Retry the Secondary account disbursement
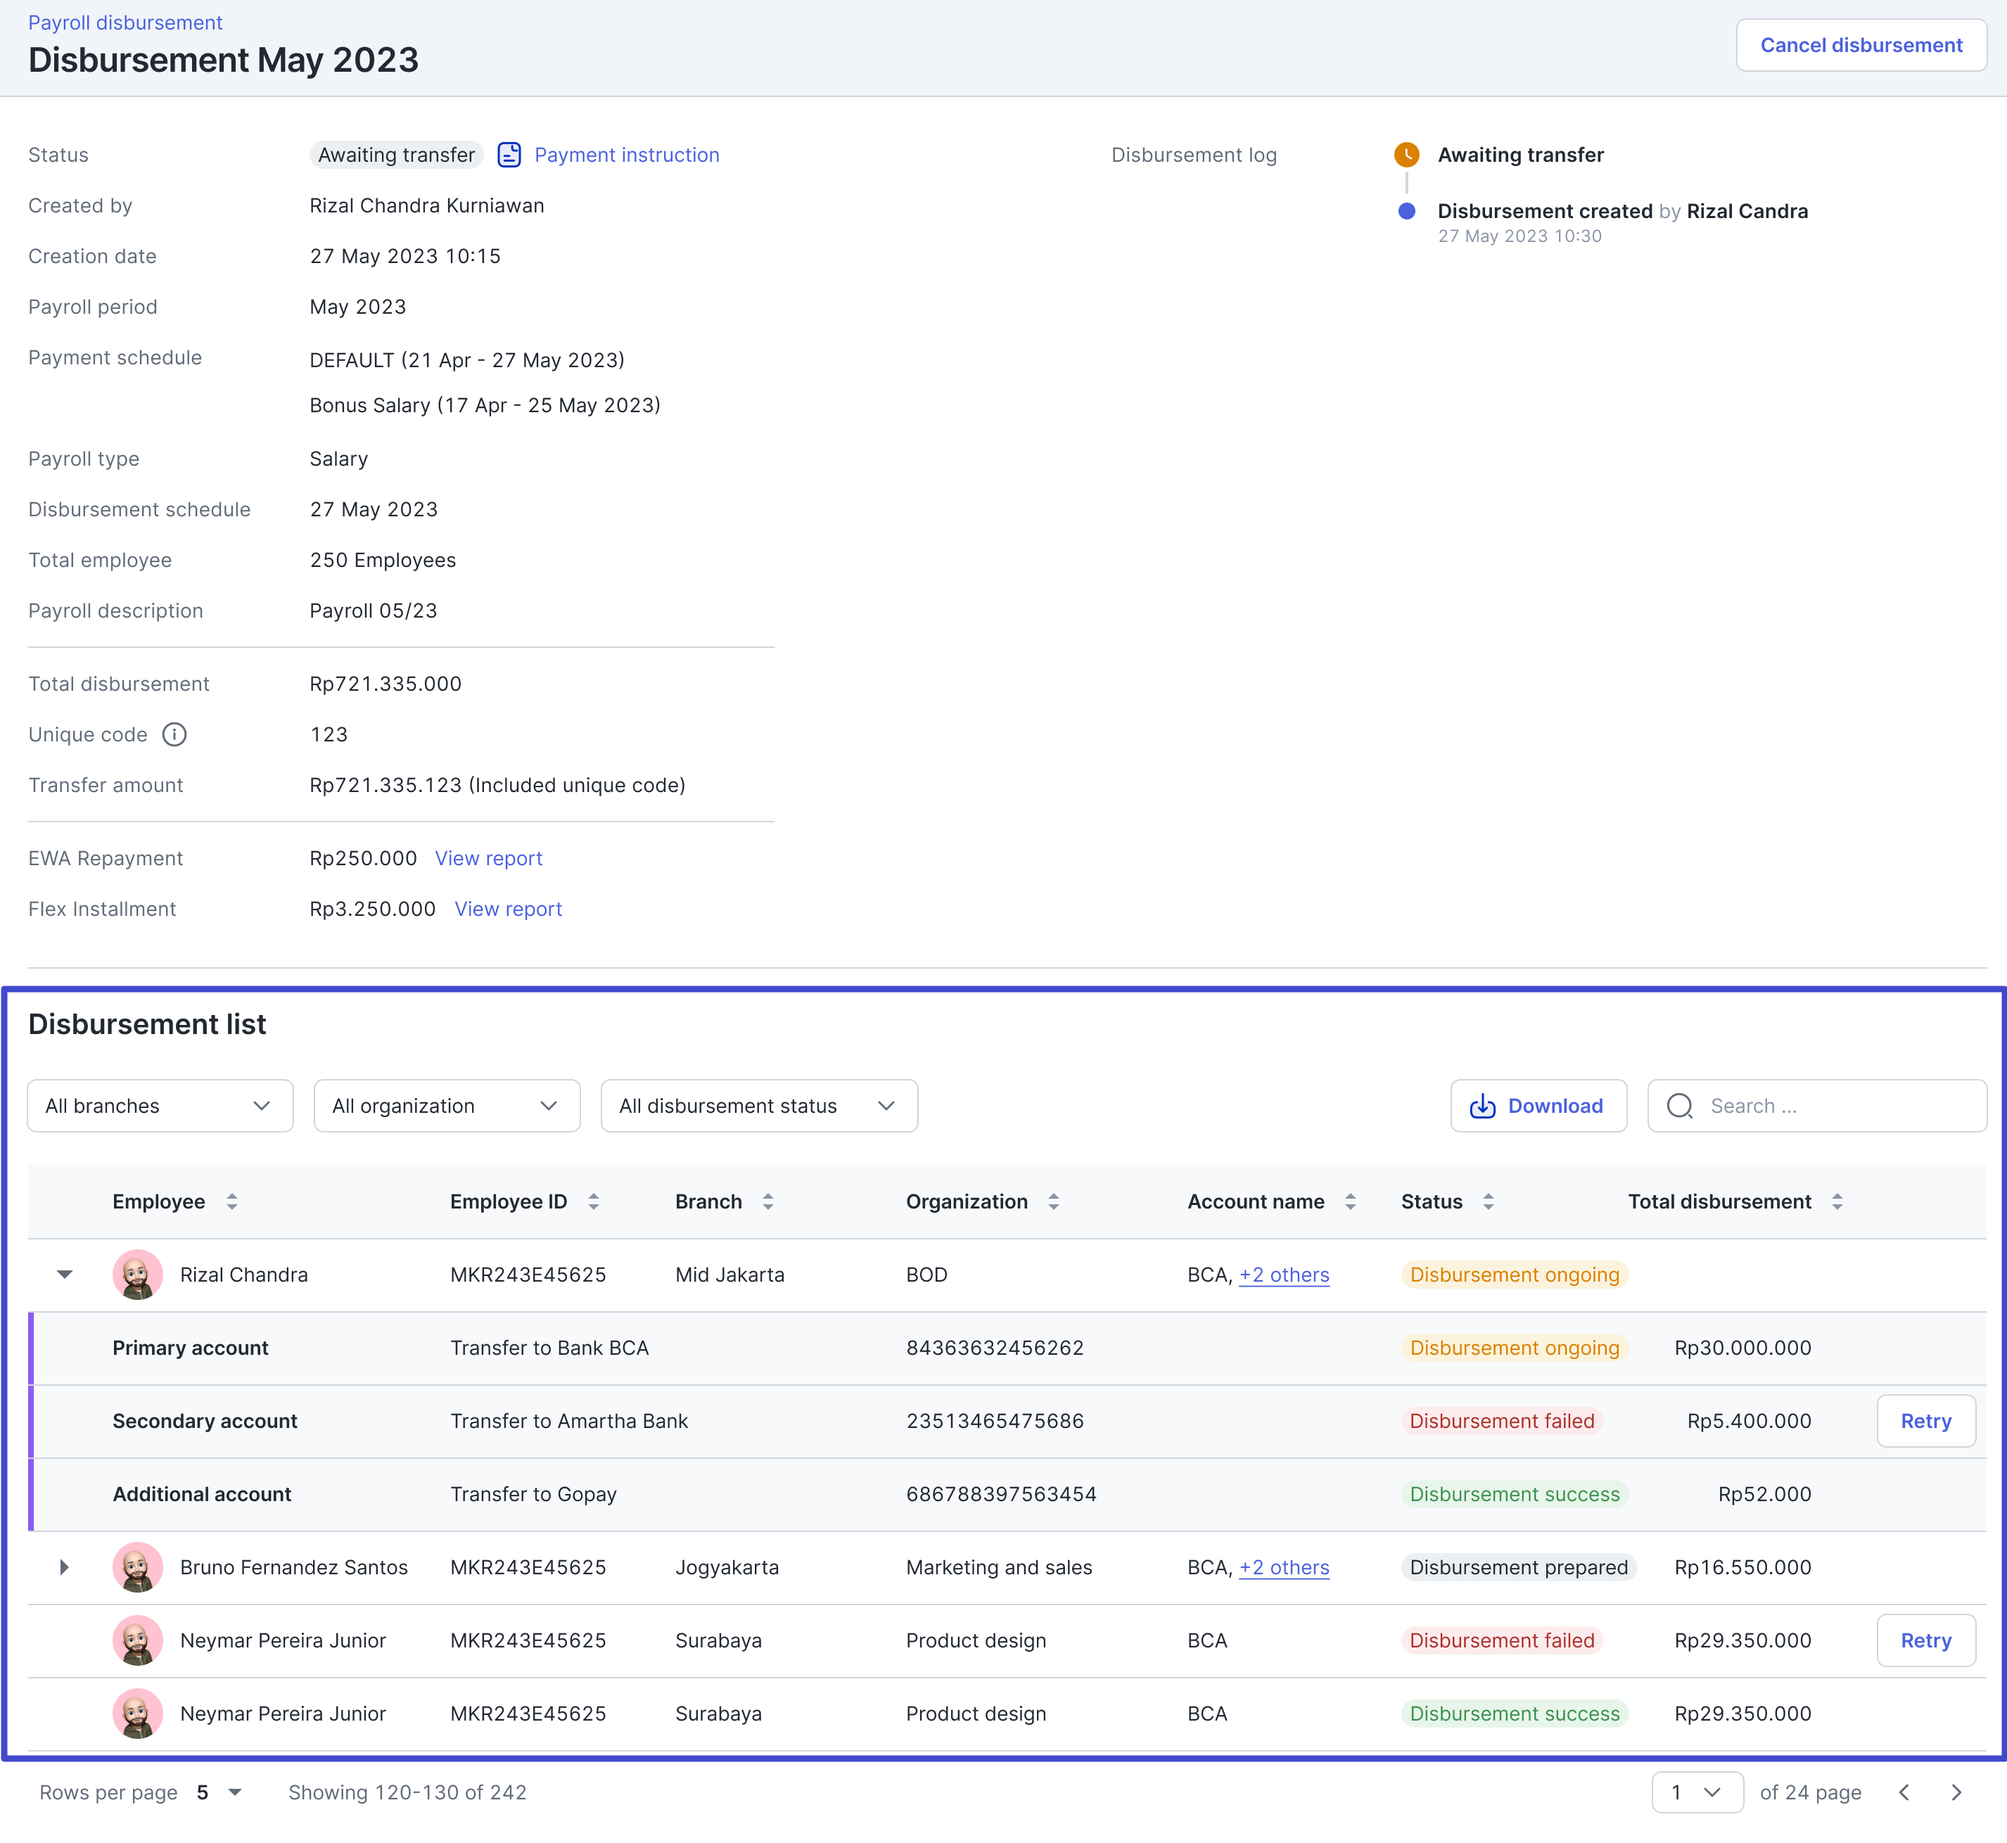The image size is (2007, 1843). point(1925,1421)
